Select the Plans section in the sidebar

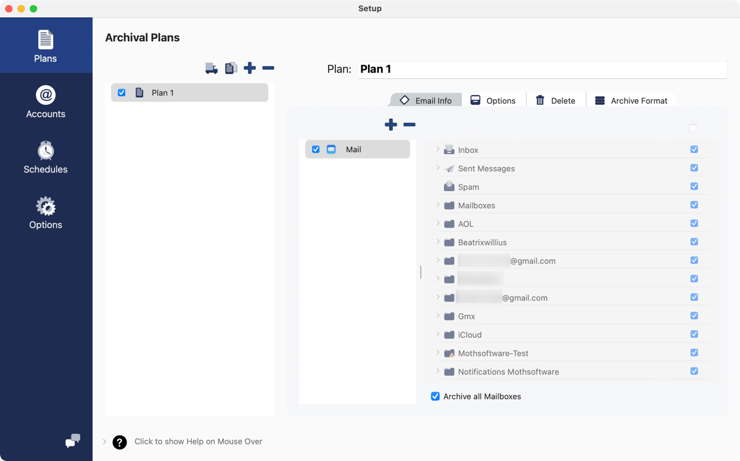(45, 44)
